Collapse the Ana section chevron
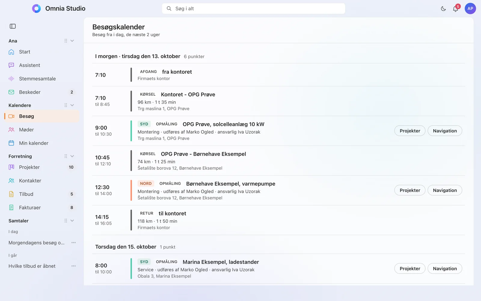The width and height of the screenshot is (481, 301). point(72,41)
